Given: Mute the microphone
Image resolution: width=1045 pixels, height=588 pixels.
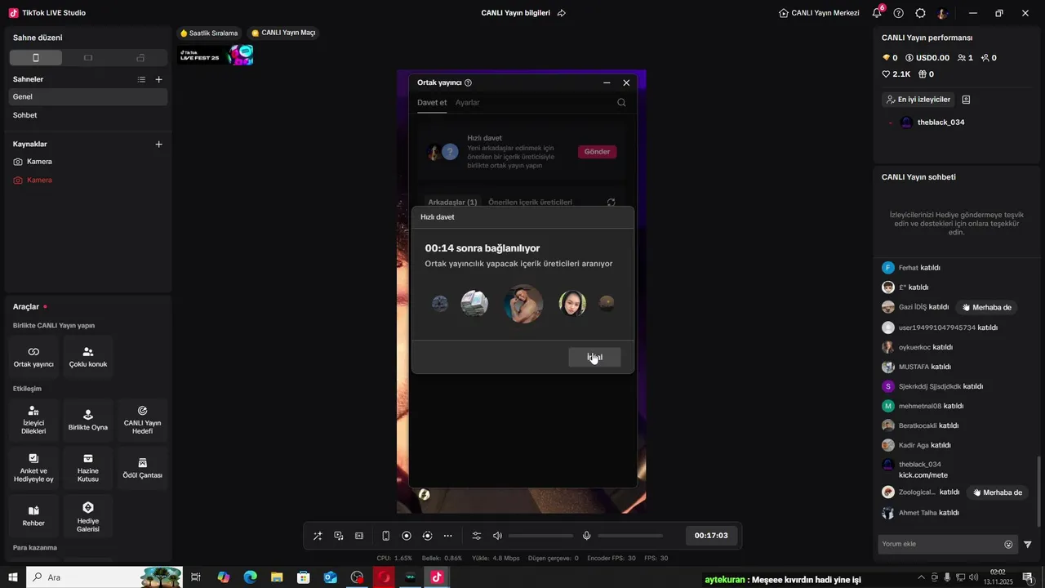Looking at the screenshot, I should 586,536.
